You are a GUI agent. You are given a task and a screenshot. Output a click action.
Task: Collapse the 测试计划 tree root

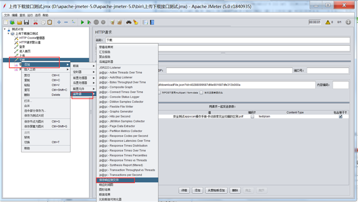(5, 29)
